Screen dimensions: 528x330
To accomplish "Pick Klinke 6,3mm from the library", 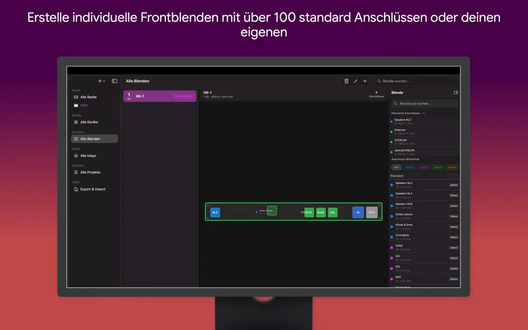I will click(x=424, y=226).
